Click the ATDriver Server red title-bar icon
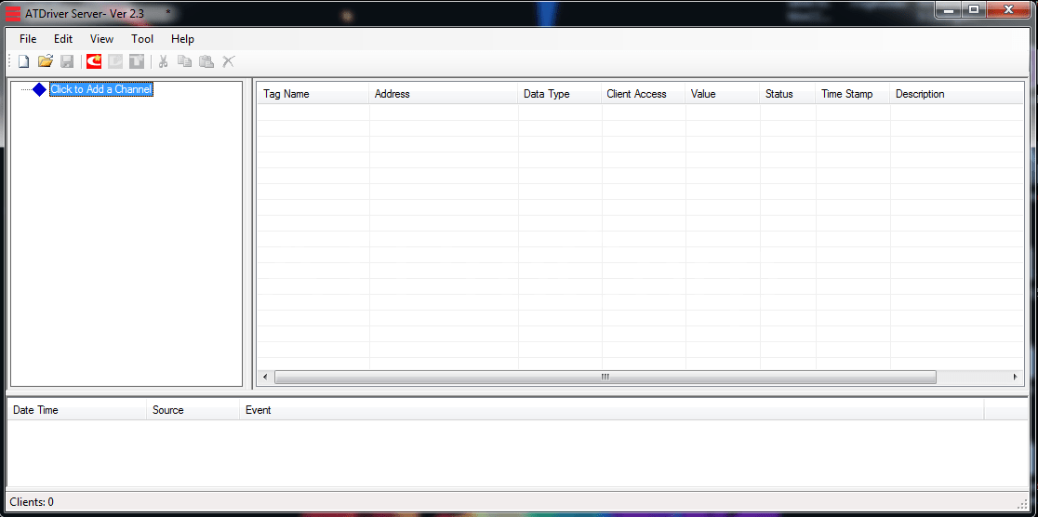 coord(13,13)
